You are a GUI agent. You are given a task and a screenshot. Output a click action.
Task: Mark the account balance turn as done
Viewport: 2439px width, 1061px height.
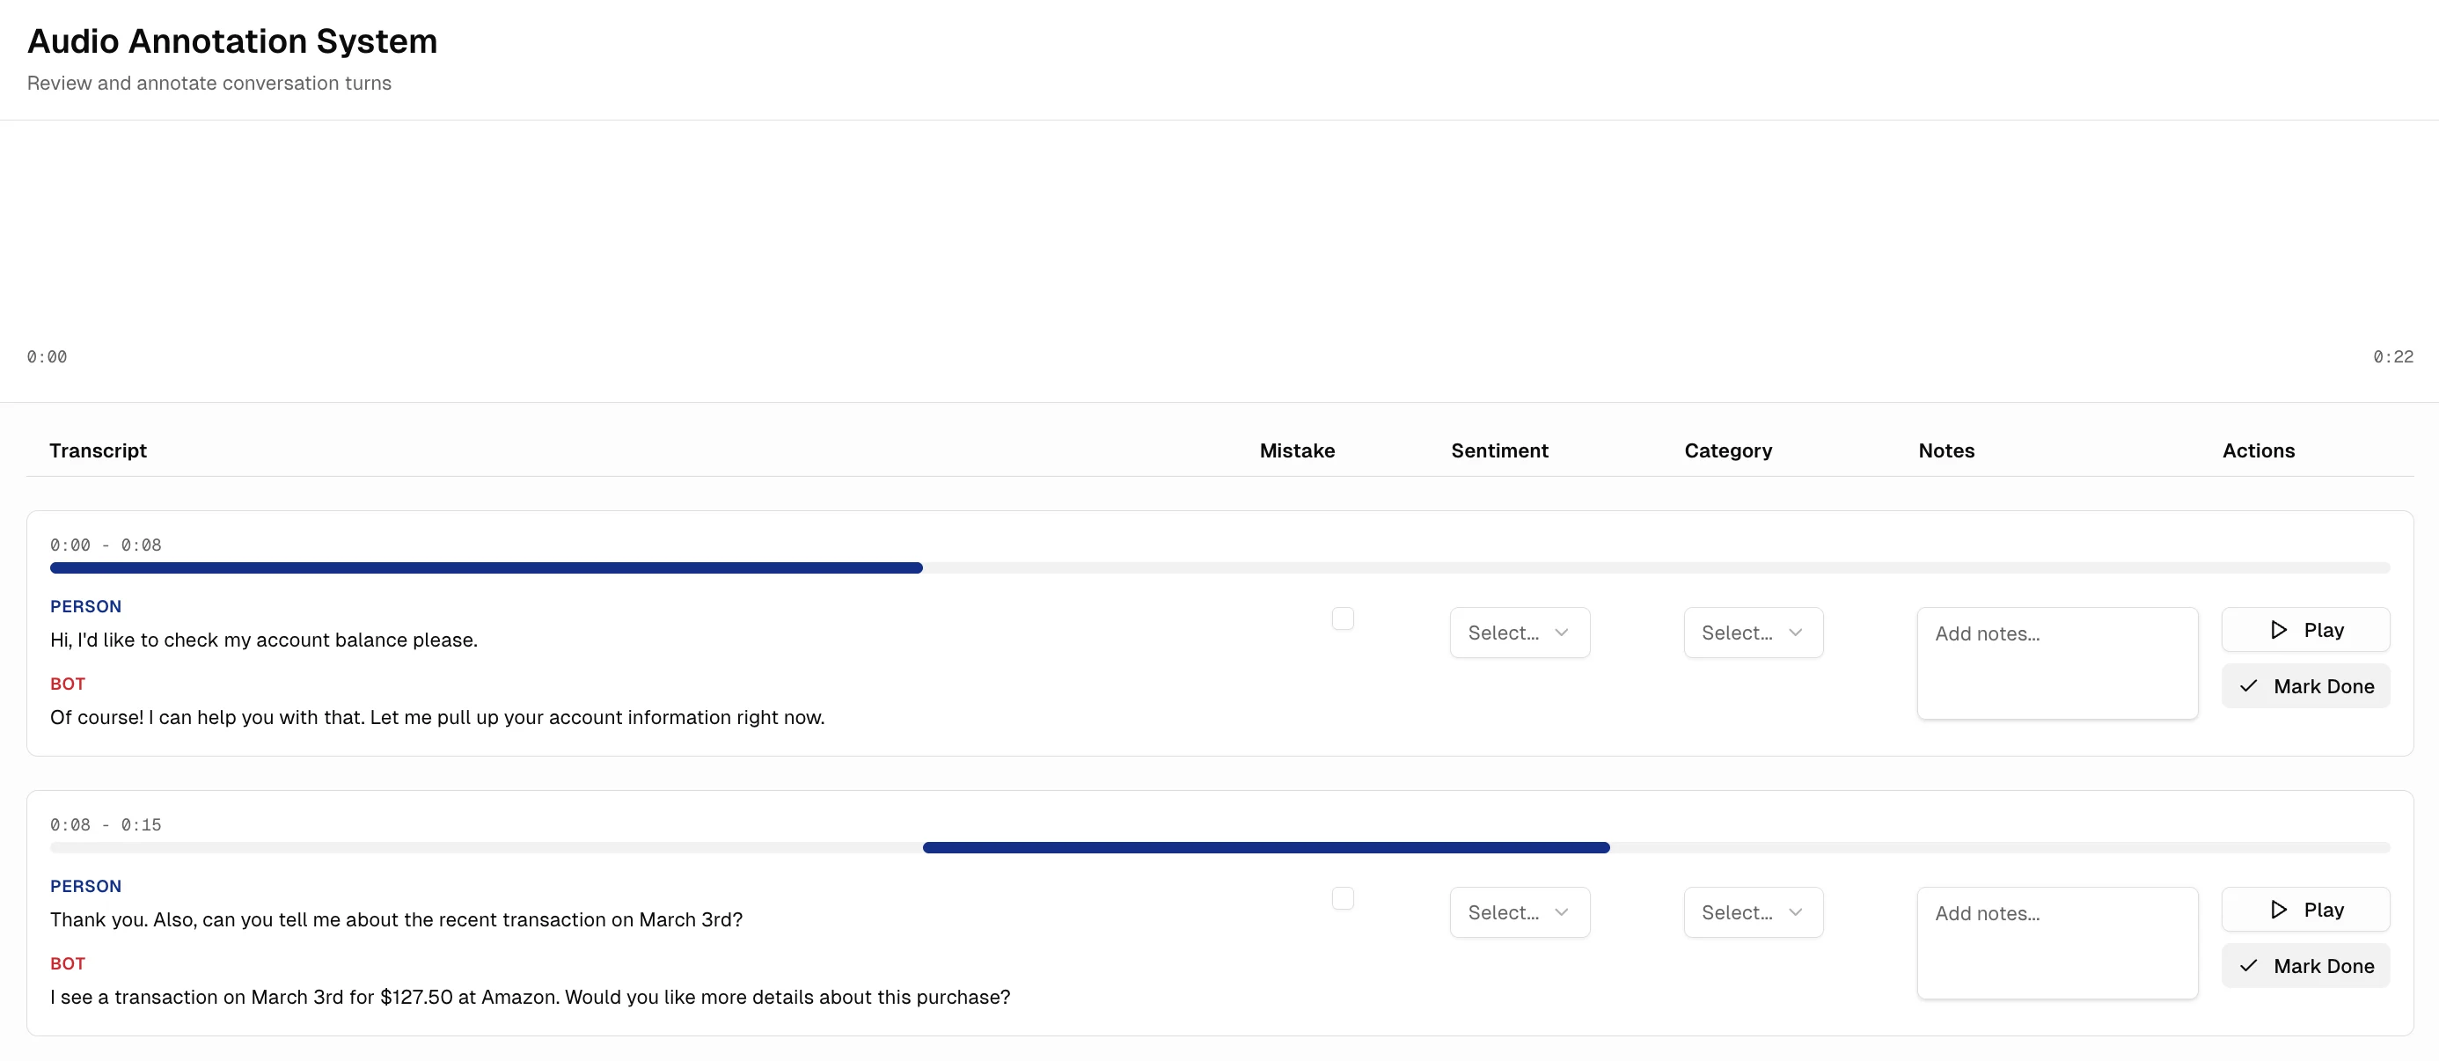pyautogui.click(x=2304, y=686)
